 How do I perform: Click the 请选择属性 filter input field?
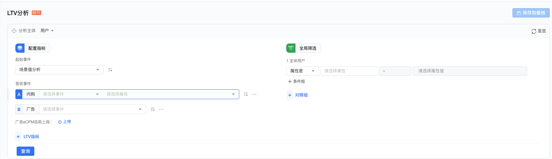(x=349, y=71)
